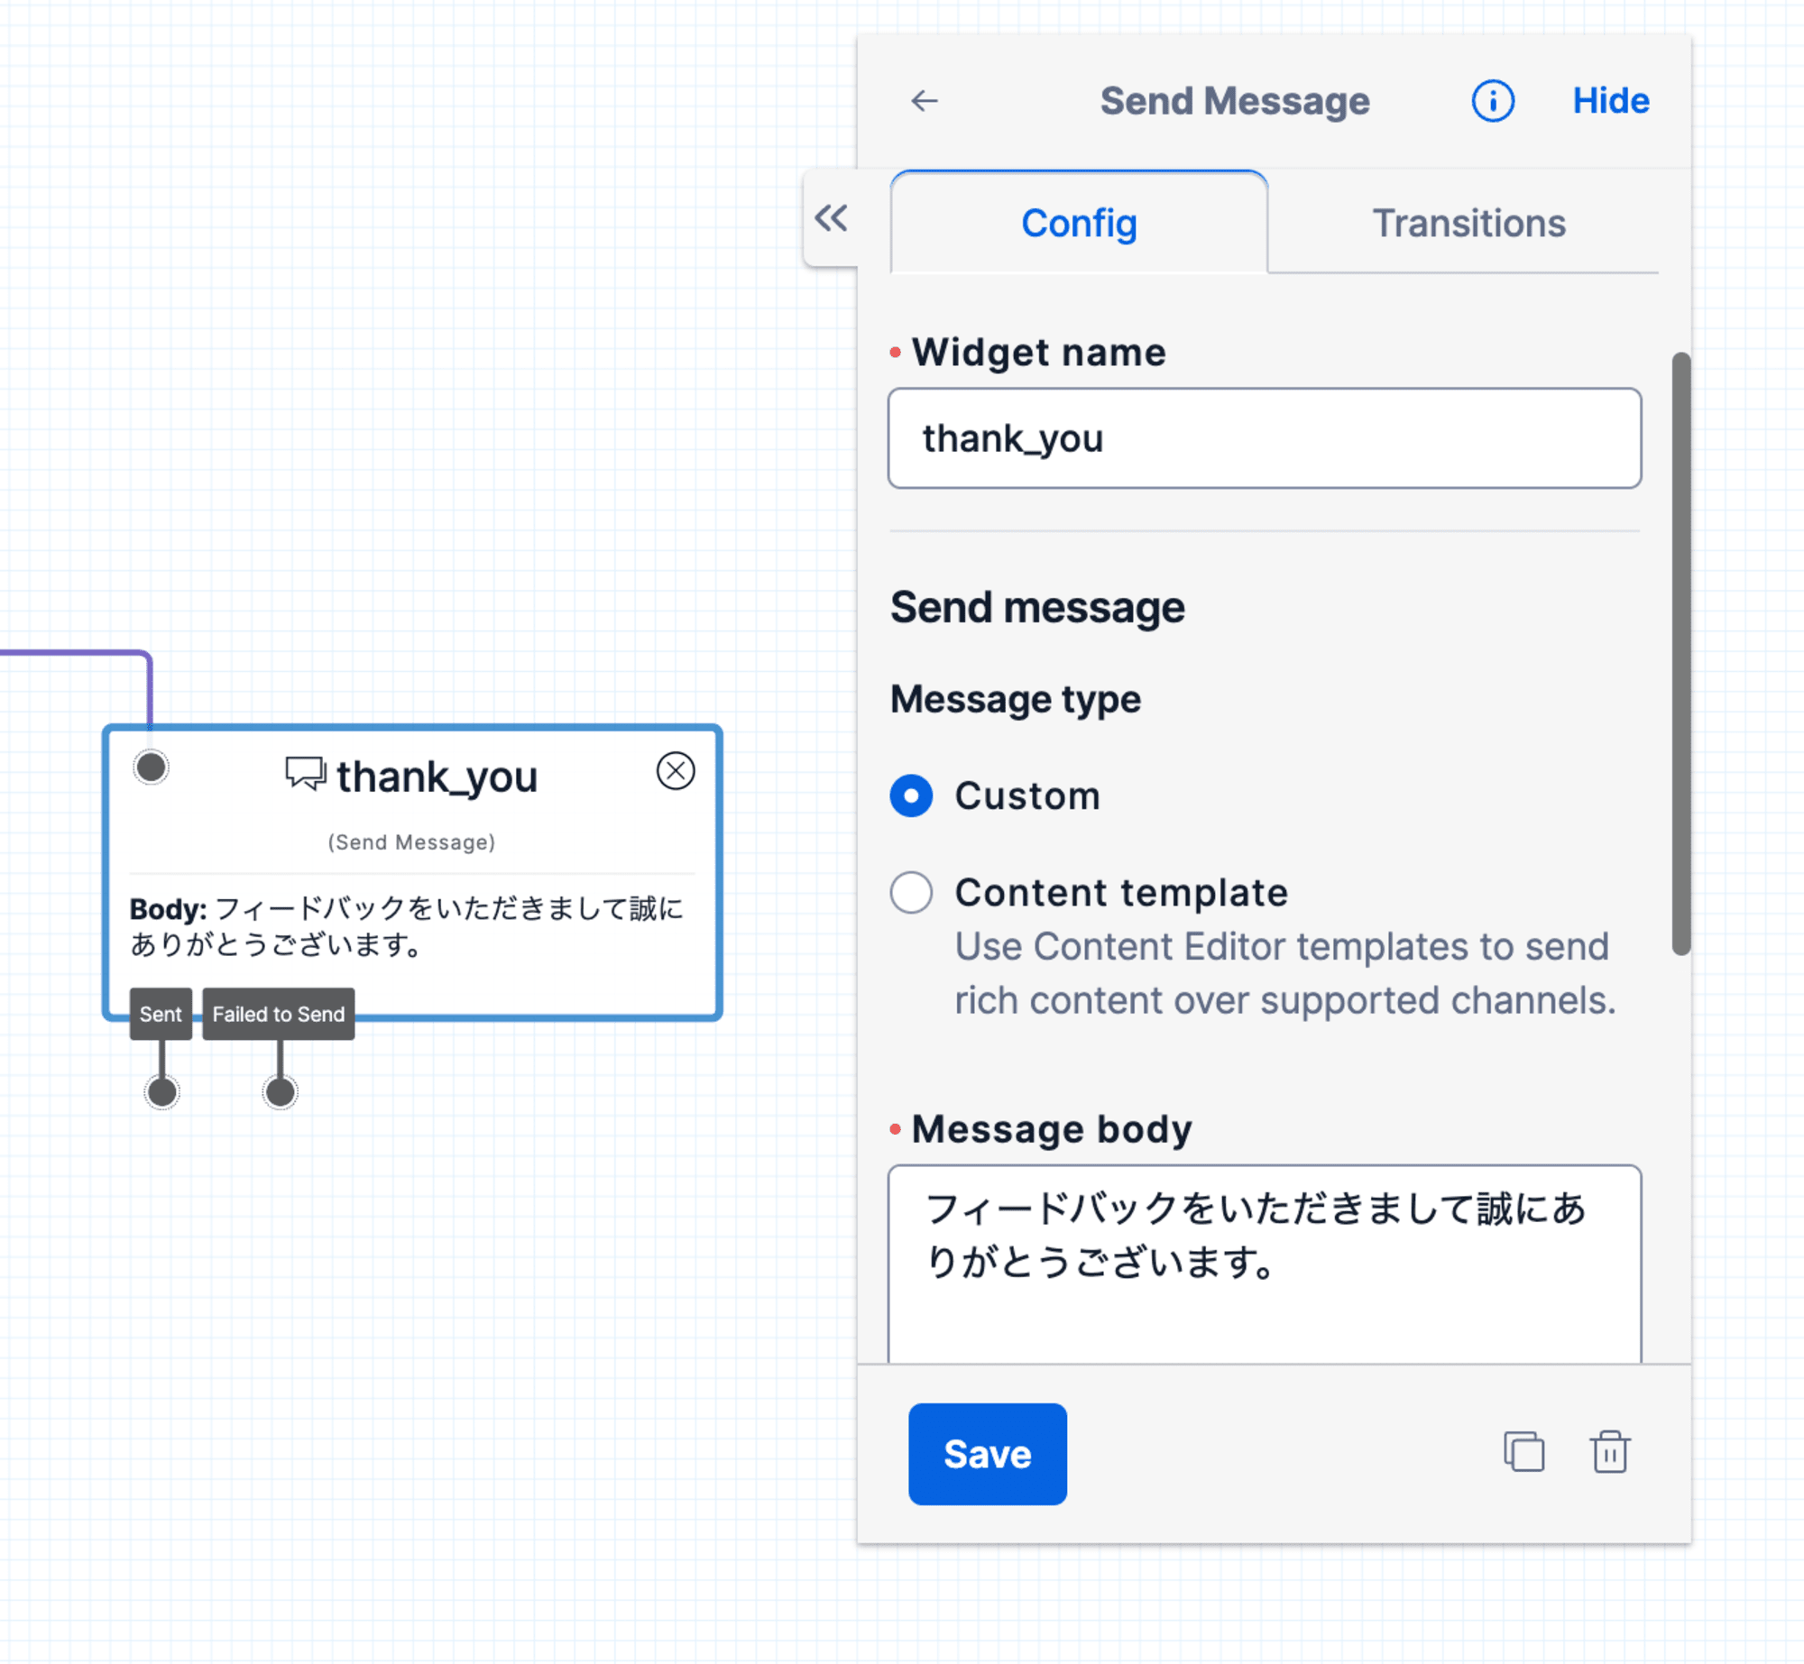Viewport: 1804px width, 1664px height.
Task: Click the panel's vertical scrollbar
Action: coord(1680,654)
